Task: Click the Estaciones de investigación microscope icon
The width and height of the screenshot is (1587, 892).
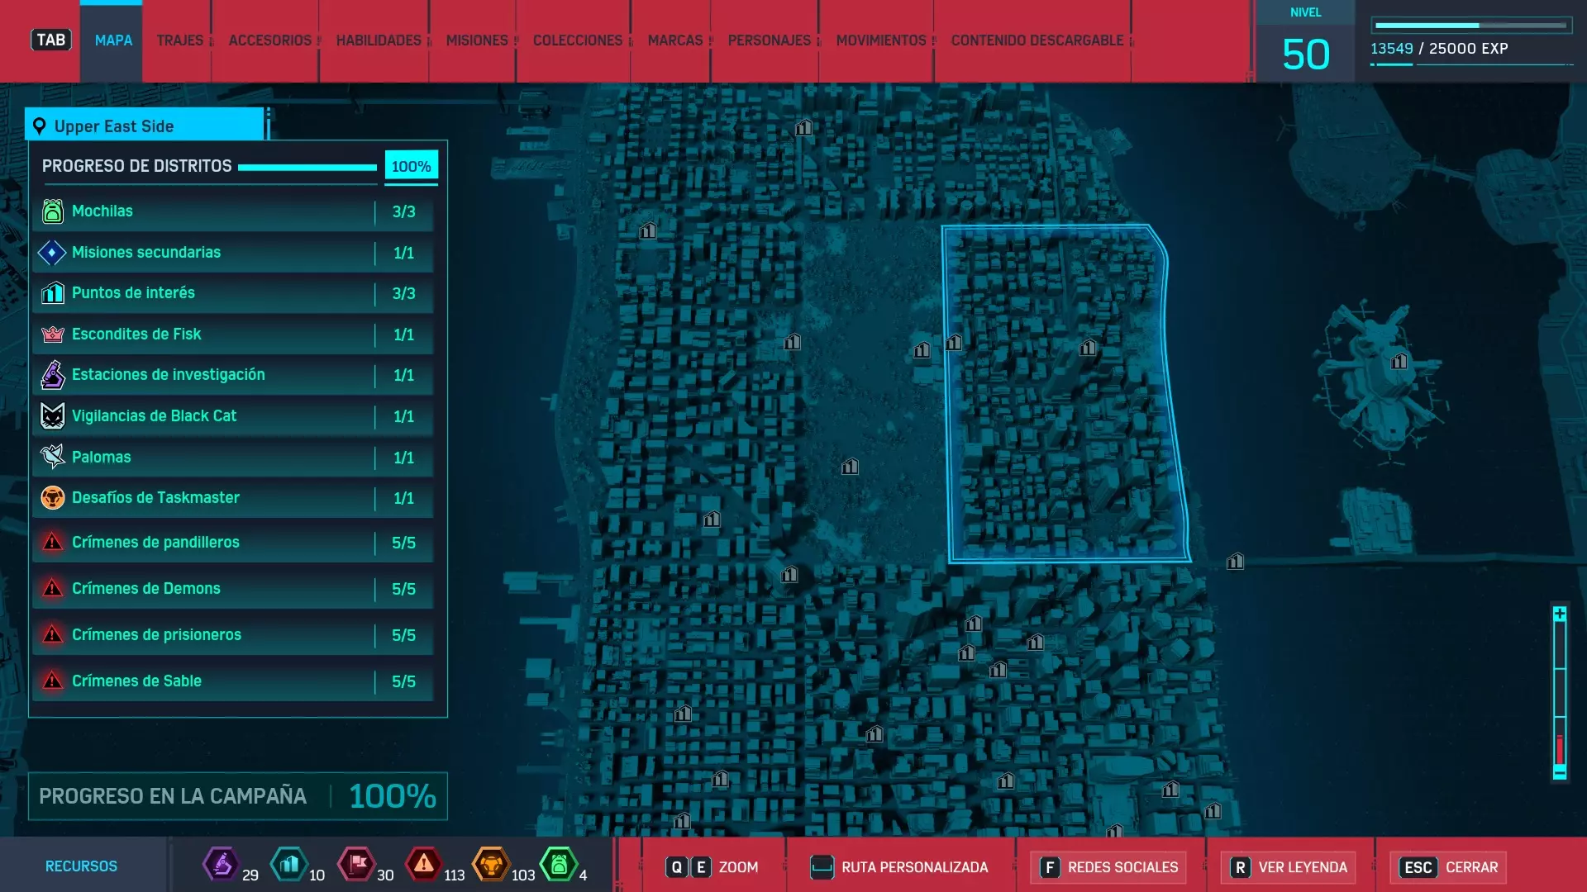Action: 52,375
